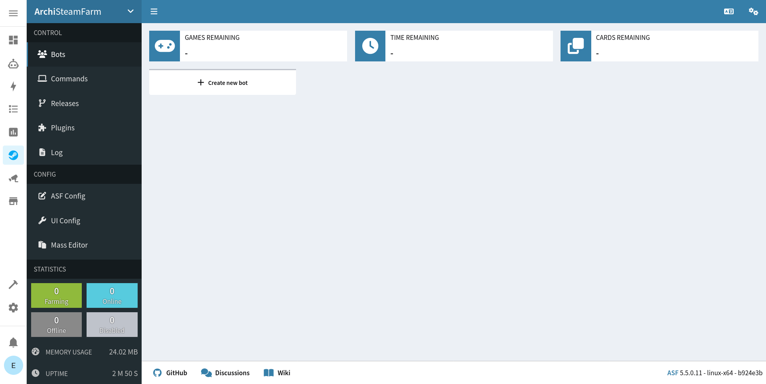Click the user avatar labeled E
The image size is (766, 384).
pyautogui.click(x=13, y=365)
